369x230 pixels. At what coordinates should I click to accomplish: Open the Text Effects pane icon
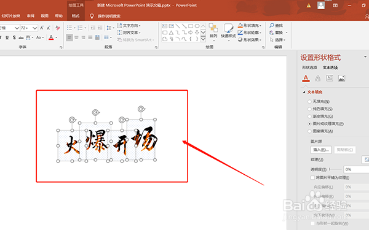click(x=318, y=78)
